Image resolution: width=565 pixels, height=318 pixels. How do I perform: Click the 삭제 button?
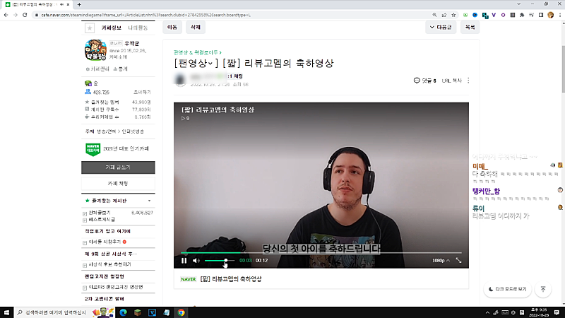pos(196,27)
